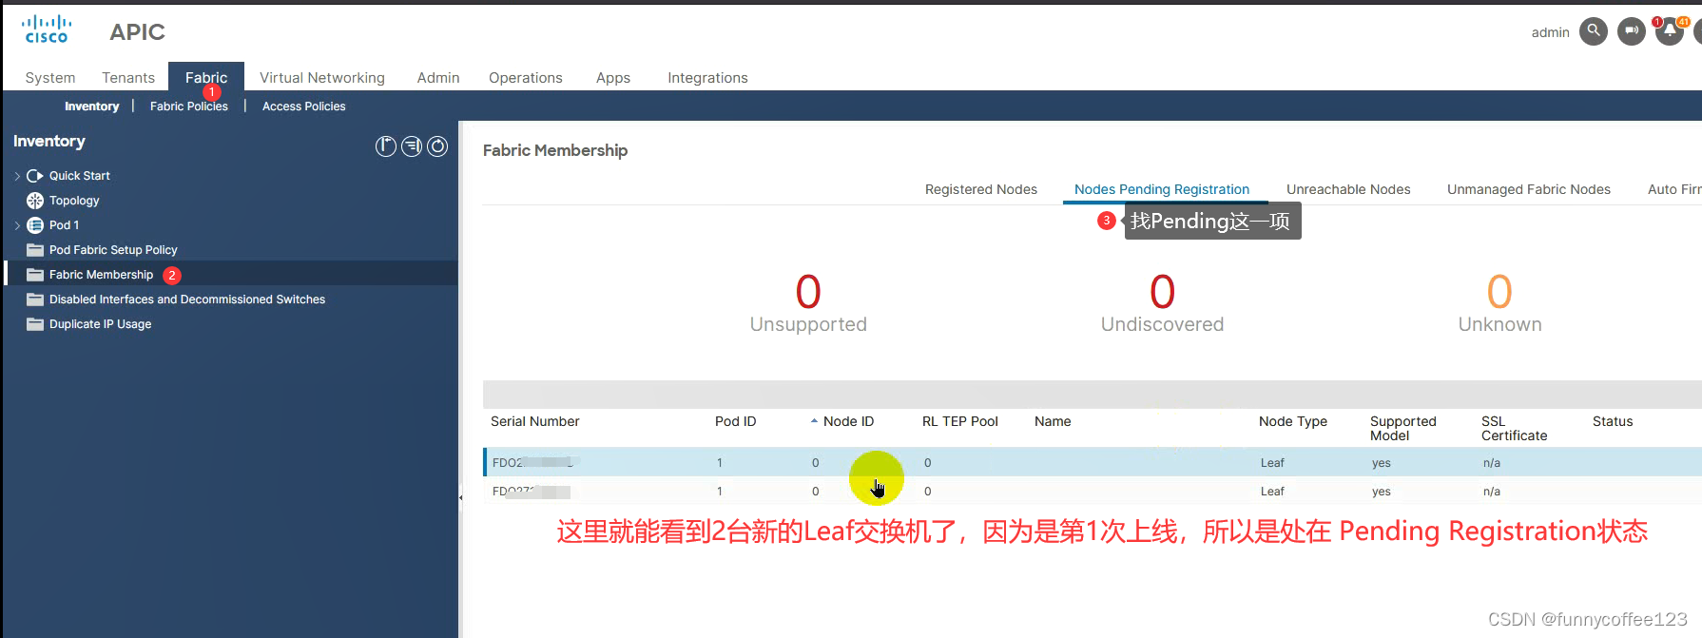This screenshot has height=638, width=1702.
Task: Select Topology in the Inventory tree
Action: (x=74, y=201)
